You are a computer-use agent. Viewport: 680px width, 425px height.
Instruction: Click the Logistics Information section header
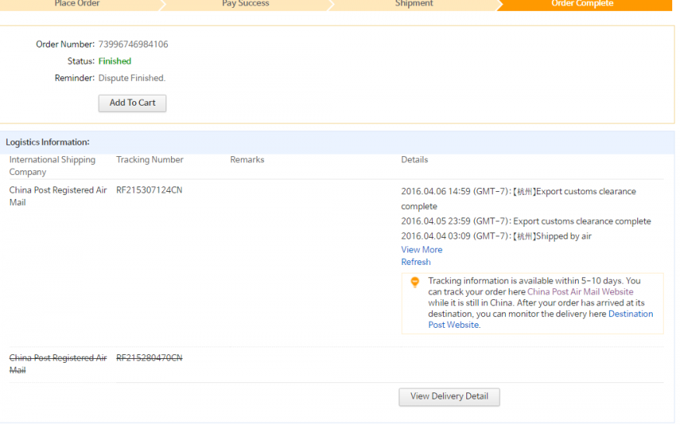pyautogui.click(x=47, y=142)
